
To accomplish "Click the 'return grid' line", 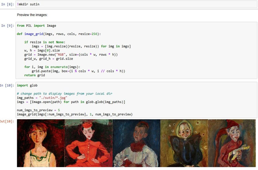I will pyautogui.click(x=35, y=75).
